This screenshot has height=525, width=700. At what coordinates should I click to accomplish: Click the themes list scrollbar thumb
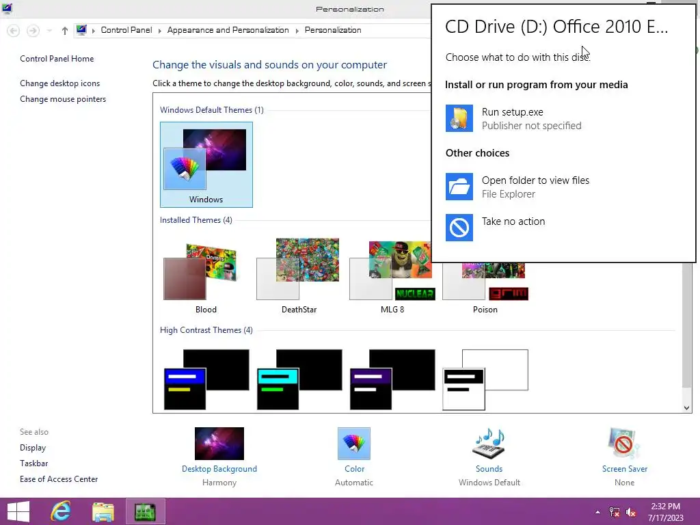tap(686, 325)
